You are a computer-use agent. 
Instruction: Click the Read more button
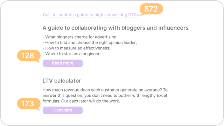click(63, 63)
